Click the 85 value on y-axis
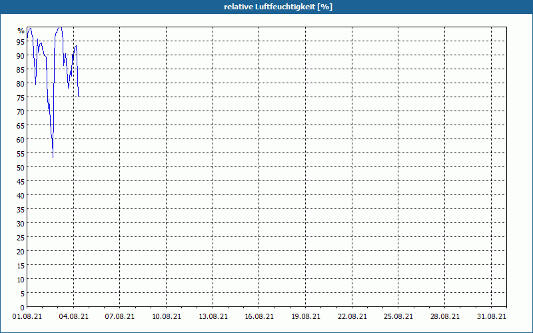The width and height of the screenshot is (533, 333). (x=21, y=70)
